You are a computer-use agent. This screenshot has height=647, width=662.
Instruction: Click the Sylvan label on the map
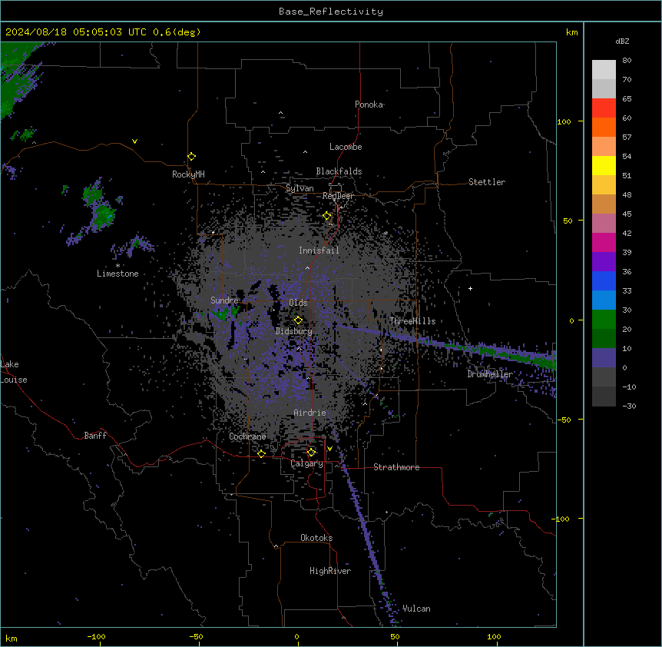[x=300, y=188]
